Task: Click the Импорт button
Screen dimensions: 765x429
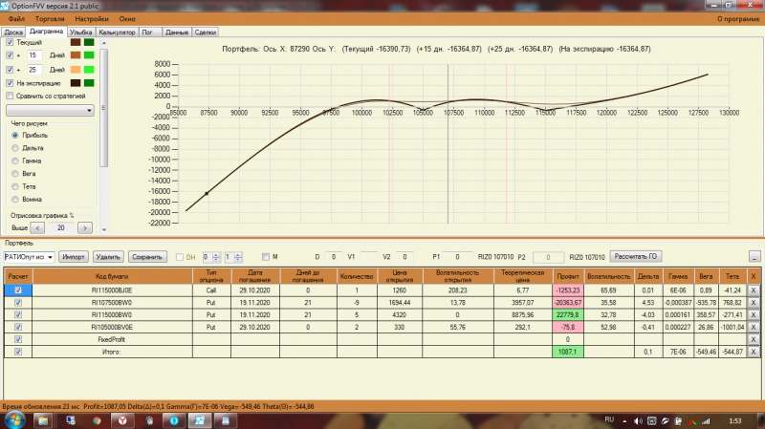Action: click(x=74, y=257)
